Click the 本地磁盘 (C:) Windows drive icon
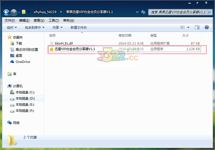The height and width of the screenshot is (150, 215). pos(12,92)
